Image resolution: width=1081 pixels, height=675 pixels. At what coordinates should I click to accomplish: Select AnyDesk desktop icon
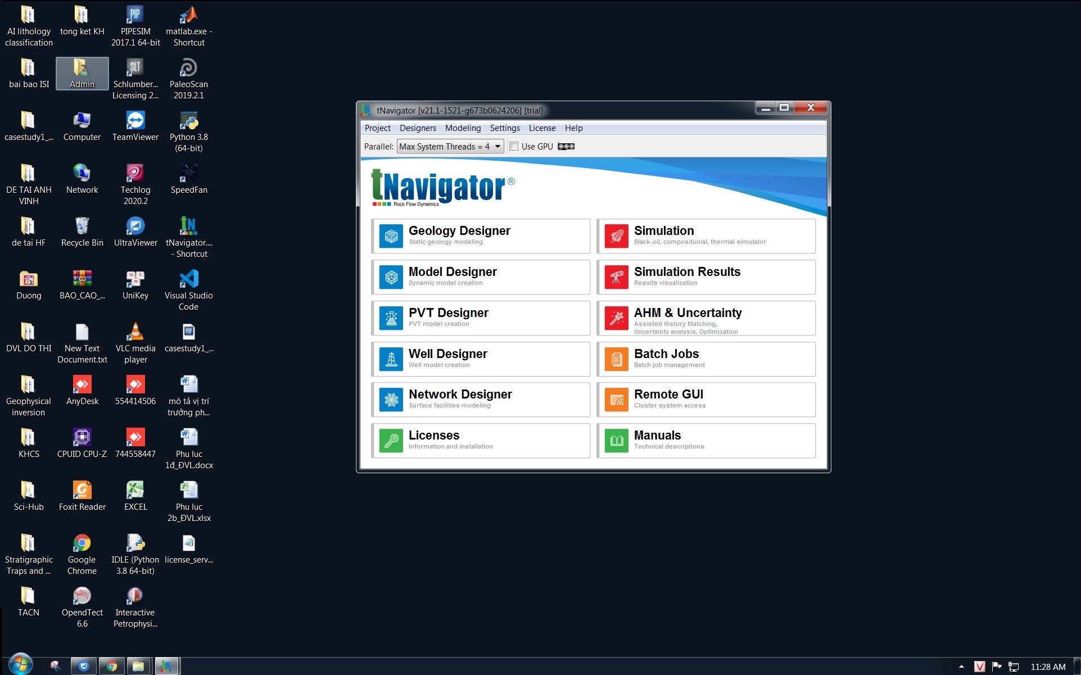coord(82,391)
